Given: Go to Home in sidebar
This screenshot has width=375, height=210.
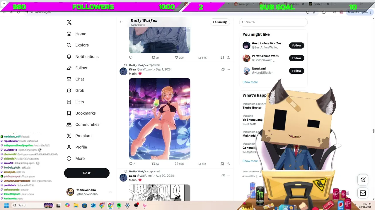Looking at the screenshot, I should (x=76, y=34).
